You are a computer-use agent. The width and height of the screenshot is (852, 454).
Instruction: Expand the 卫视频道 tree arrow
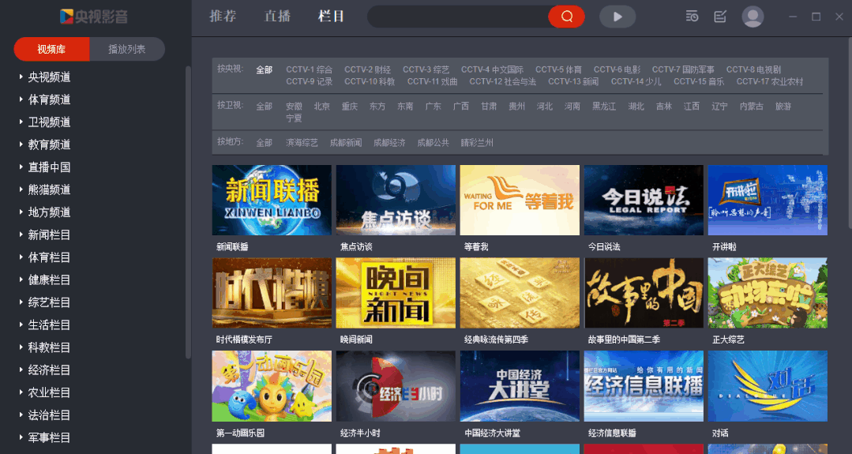21,122
